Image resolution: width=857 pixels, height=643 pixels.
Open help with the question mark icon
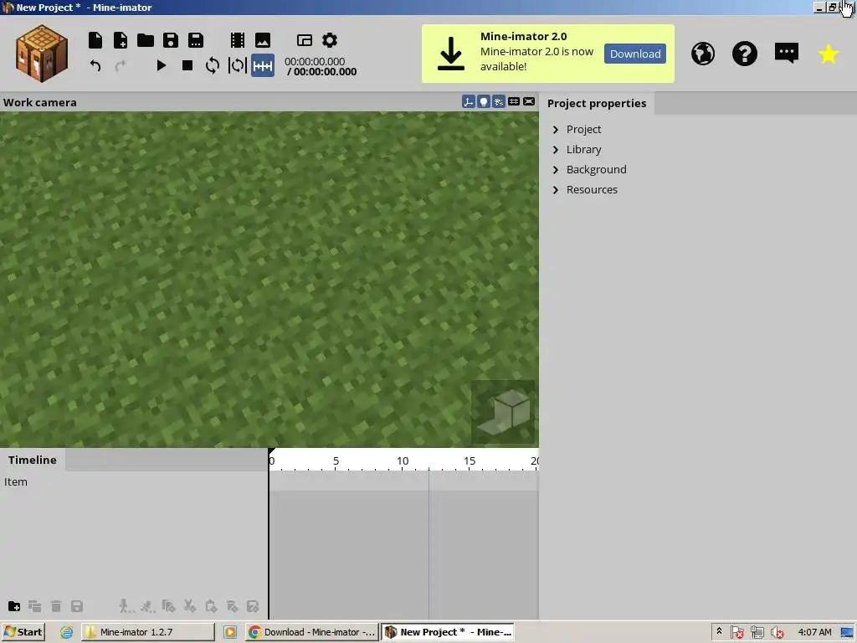point(744,54)
